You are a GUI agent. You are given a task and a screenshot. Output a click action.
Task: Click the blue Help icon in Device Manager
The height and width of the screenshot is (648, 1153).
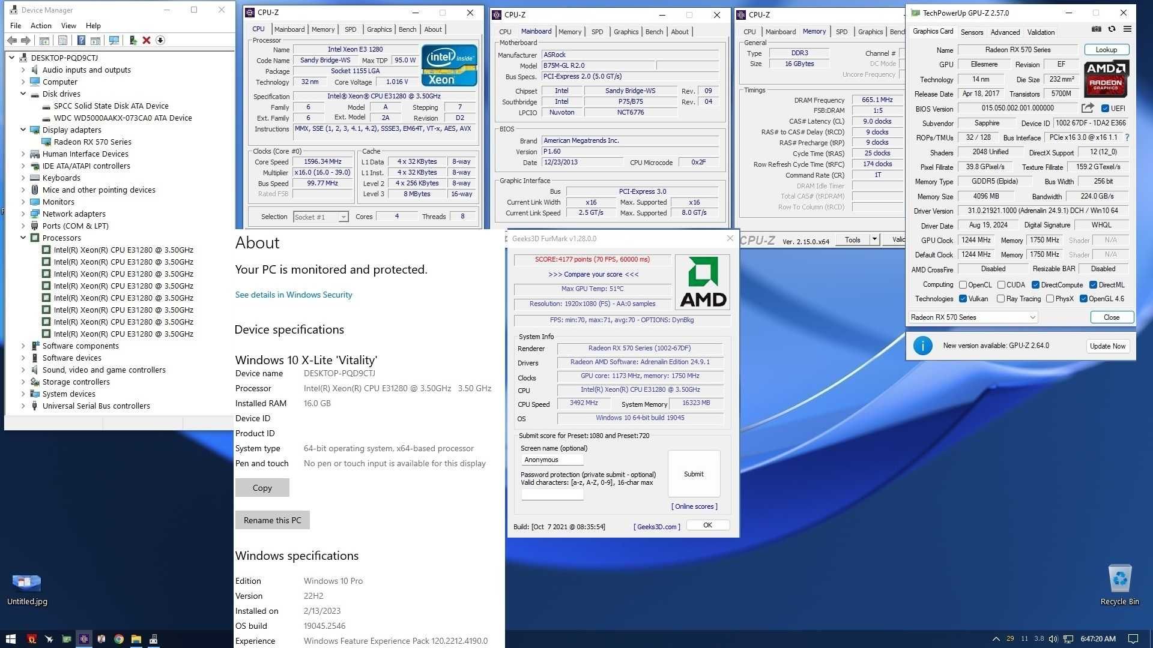tap(81, 40)
